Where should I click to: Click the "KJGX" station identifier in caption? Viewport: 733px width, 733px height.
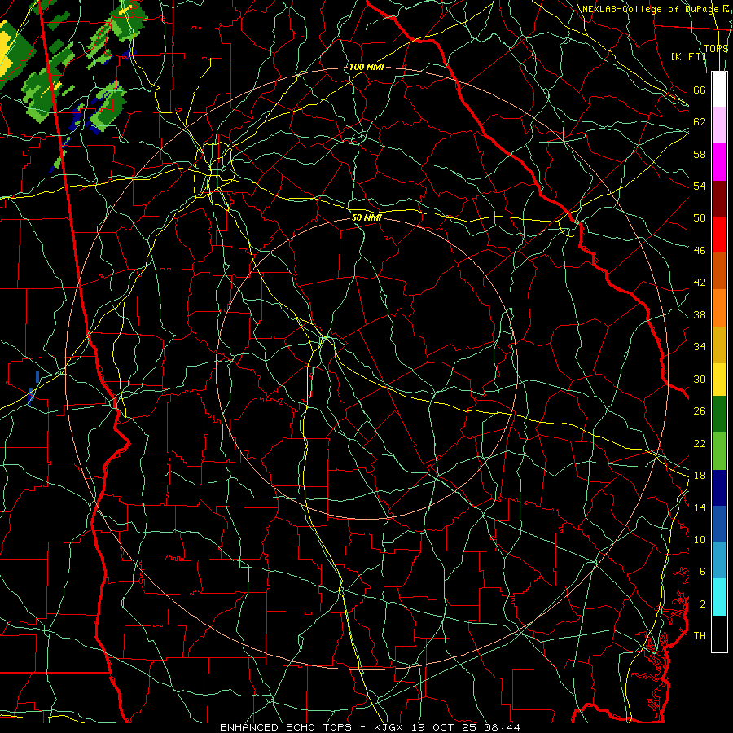(390, 727)
